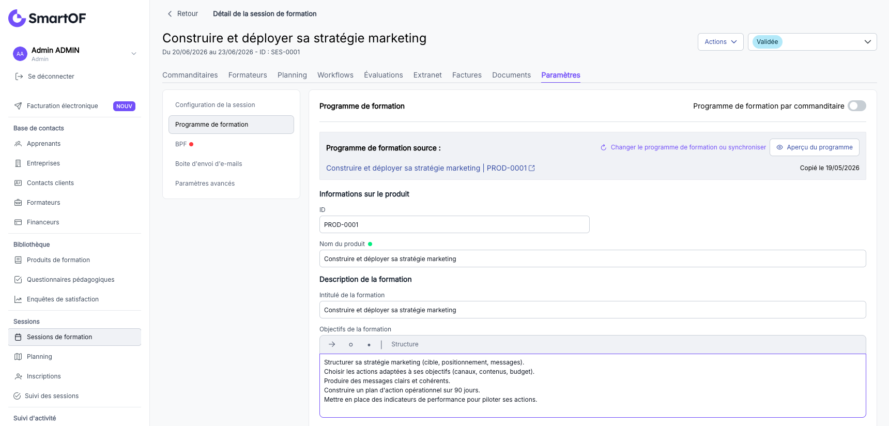Switch to the Évaluations tab

383,75
